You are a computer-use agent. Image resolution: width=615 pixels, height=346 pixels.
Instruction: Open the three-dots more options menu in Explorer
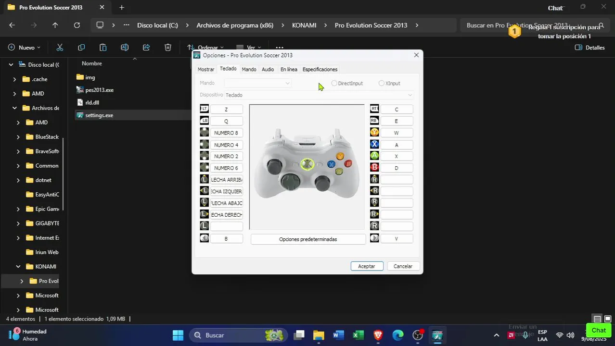280,48
